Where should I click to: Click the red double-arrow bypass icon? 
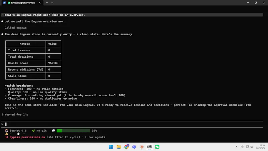tap(7, 137)
